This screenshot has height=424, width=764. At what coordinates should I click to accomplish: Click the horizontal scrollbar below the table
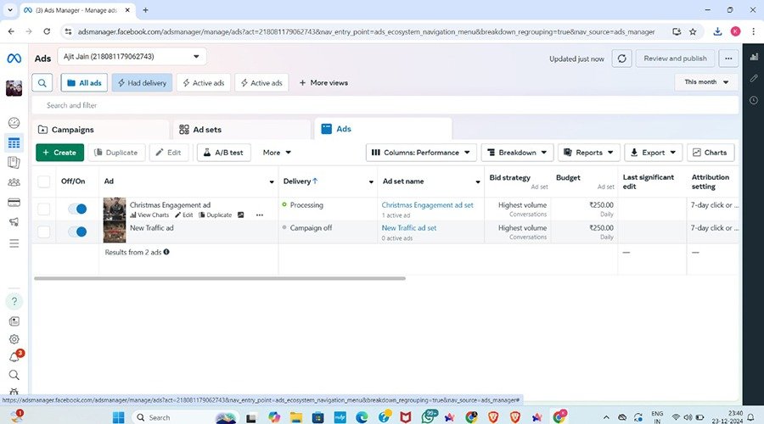pyautogui.click(x=220, y=278)
